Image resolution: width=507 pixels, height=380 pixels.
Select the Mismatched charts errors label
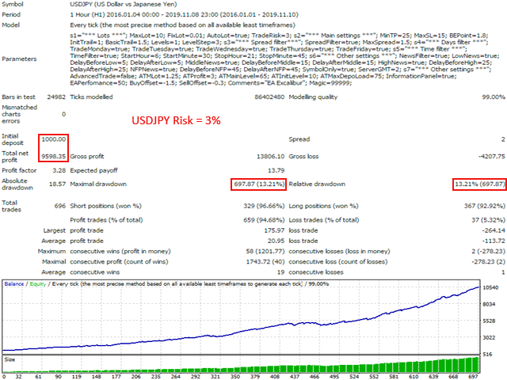pos(19,114)
